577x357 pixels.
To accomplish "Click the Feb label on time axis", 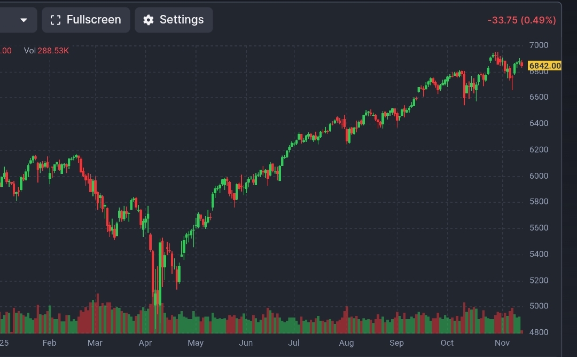I will coord(49,343).
